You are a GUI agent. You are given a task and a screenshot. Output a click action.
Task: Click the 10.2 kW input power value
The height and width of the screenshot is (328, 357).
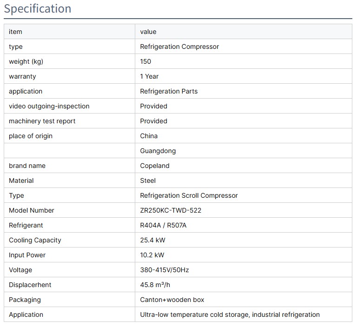point(152,255)
